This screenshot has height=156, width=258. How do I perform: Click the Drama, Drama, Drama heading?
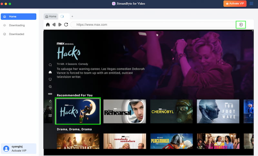pos(74,129)
